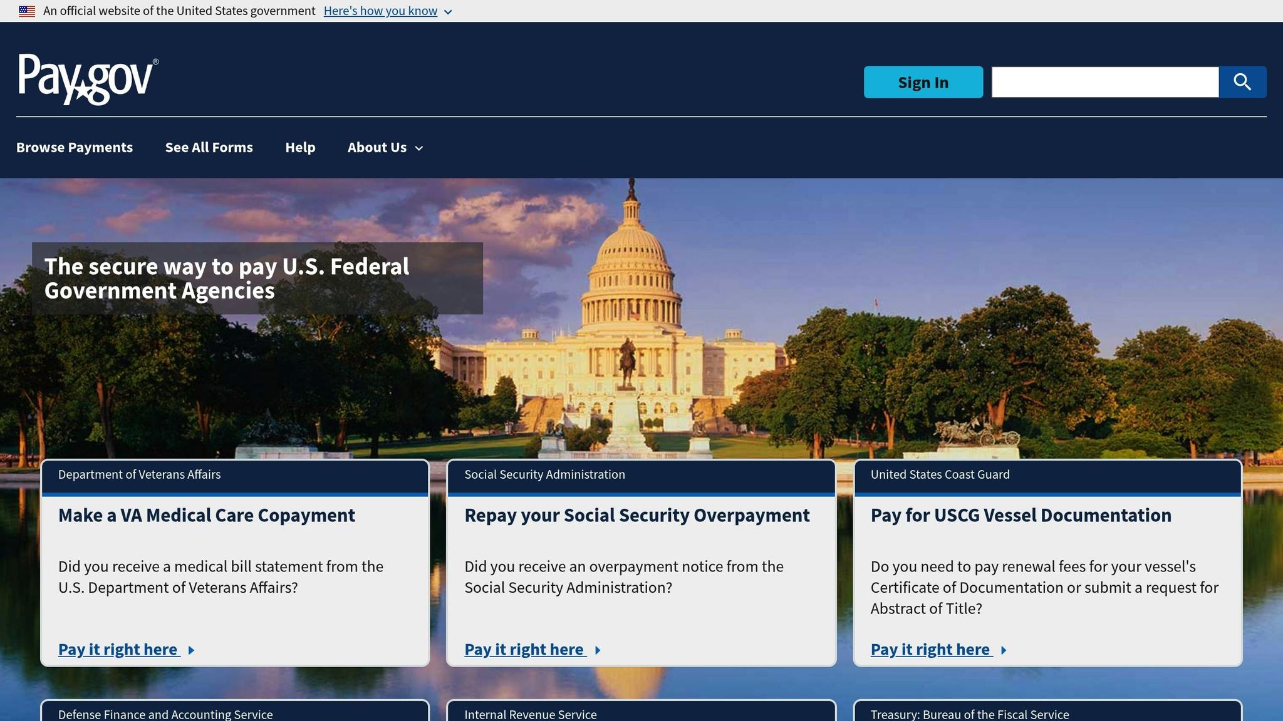The width and height of the screenshot is (1283, 721).
Task: Open See All Forms in navigation
Action: point(209,147)
